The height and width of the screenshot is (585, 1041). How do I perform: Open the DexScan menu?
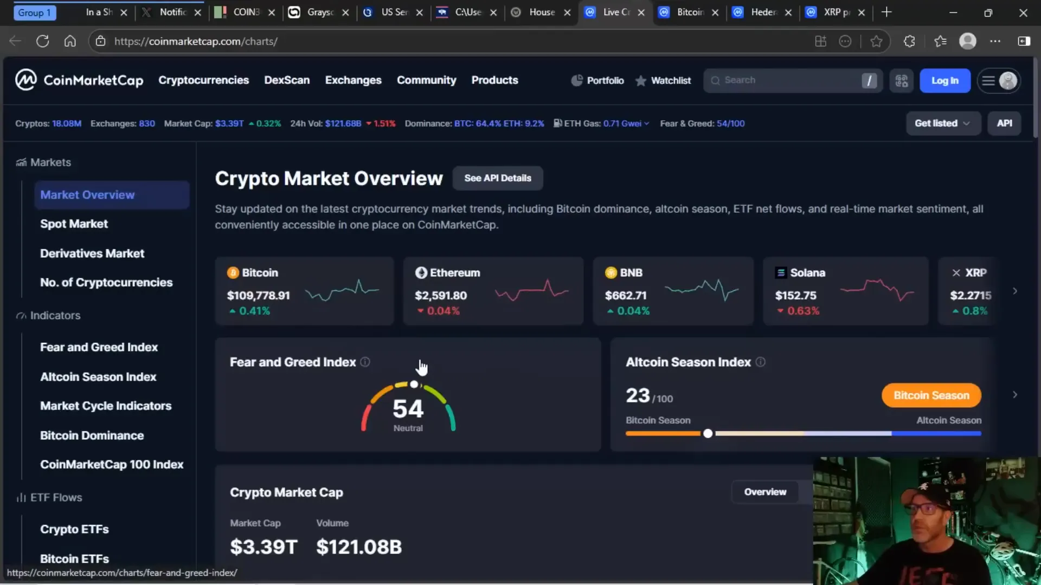coord(287,80)
